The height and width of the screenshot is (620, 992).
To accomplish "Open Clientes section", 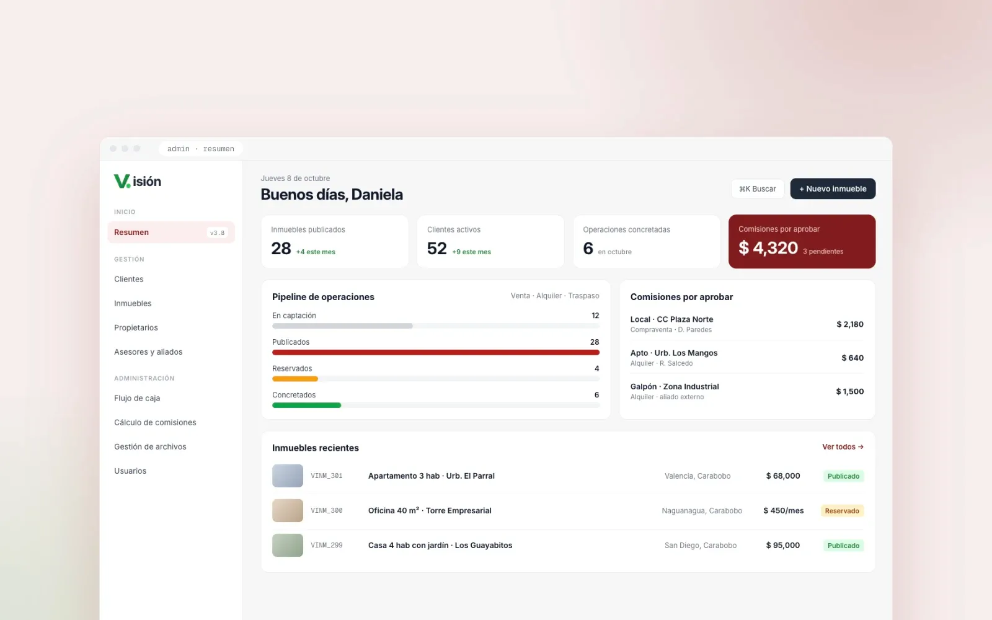I will (129, 279).
